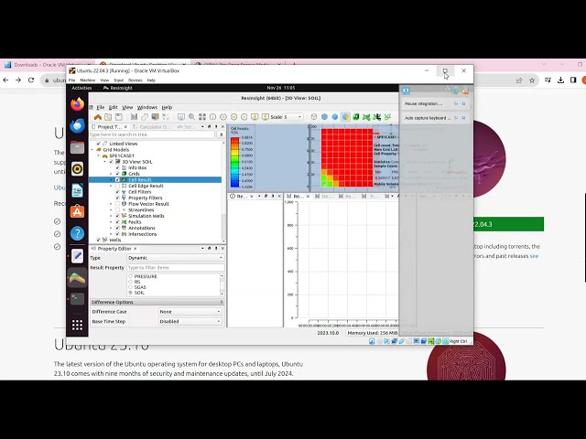Click the Right Ctrl host key indicator

click(x=458, y=341)
